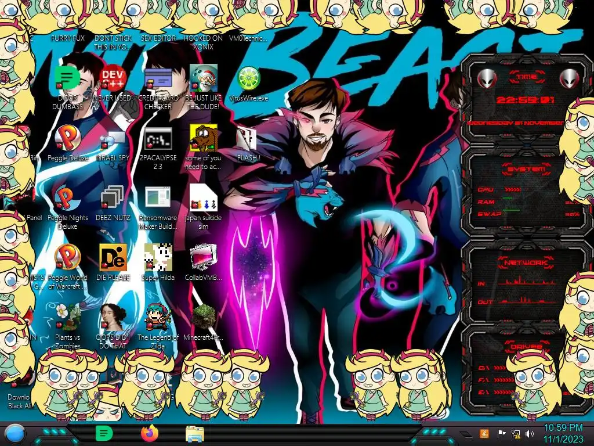
Task: Click the network warning tray icon
Action: pyautogui.click(x=516, y=433)
